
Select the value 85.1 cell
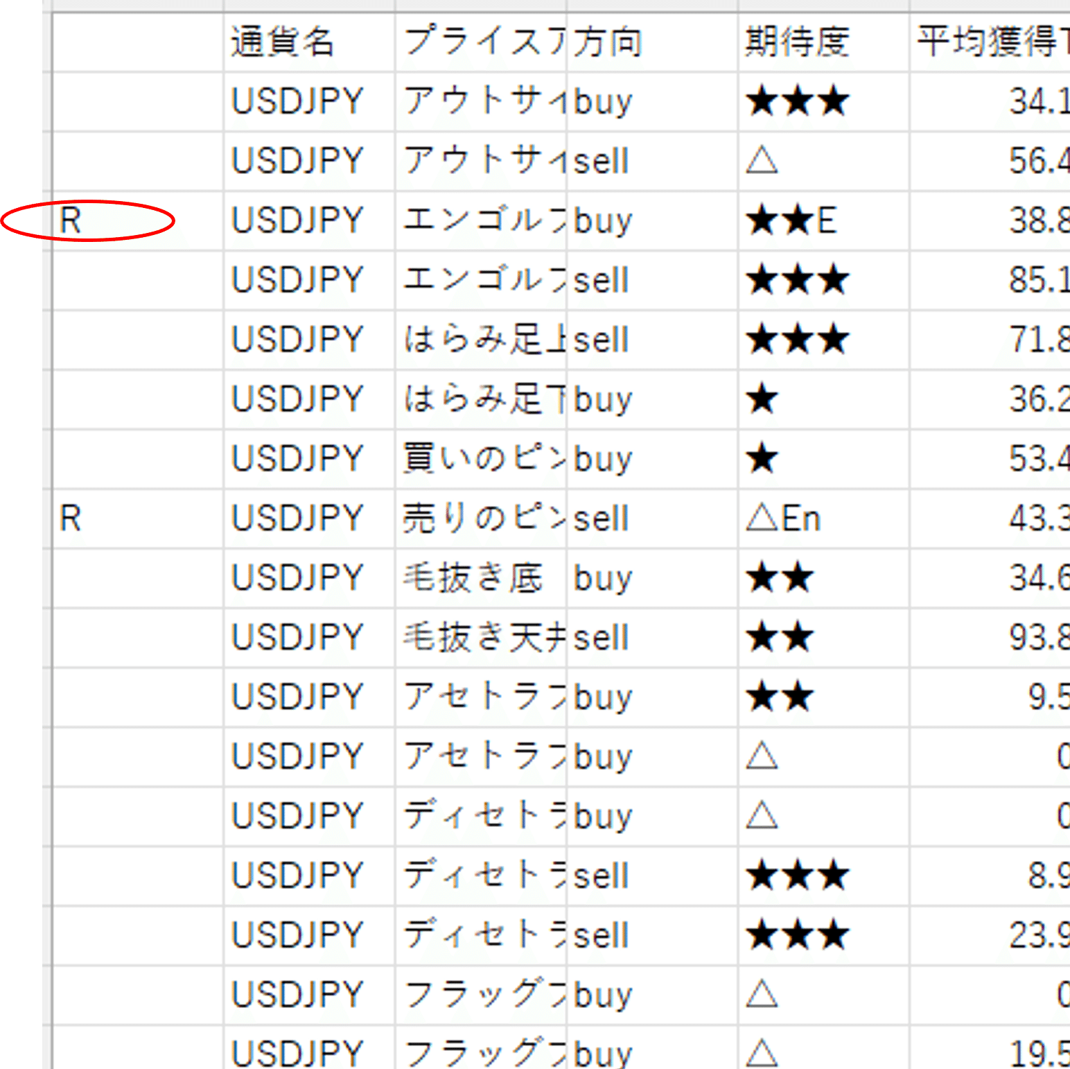click(990, 281)
